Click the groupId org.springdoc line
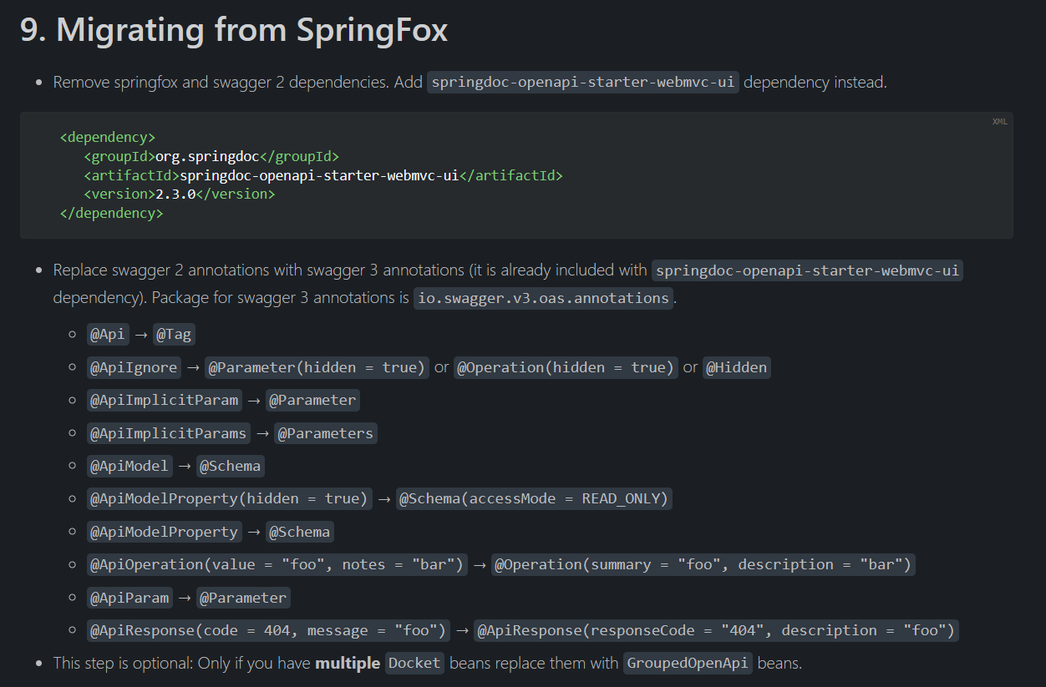Image resolution: width=1046 pixels, height=687 pixels. click(211, 156)
